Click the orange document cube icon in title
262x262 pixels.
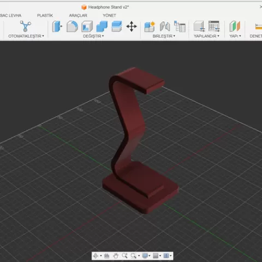[x=84, y=7]
